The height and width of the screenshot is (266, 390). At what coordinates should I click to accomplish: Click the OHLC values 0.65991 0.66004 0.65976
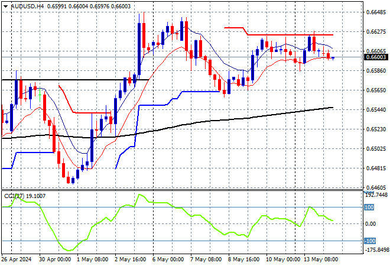(x=78, y=7)
